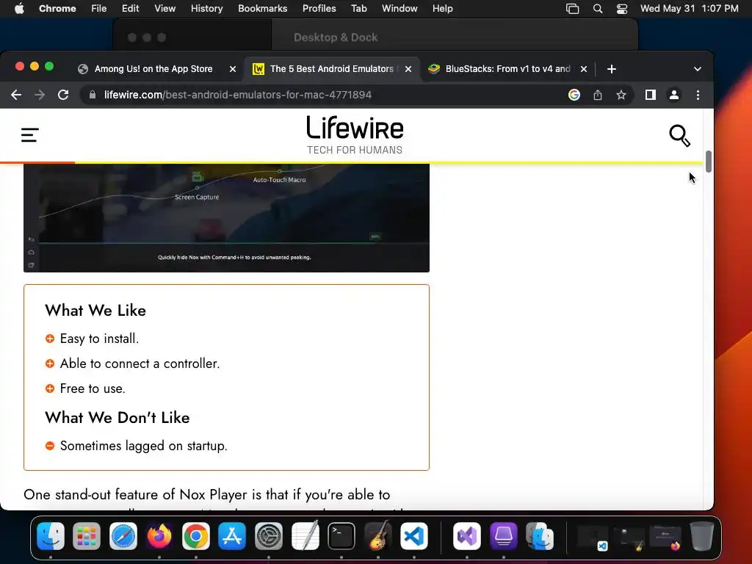752x564 pixels.
Task: Open the Edit menu
Action: (131, 9)
